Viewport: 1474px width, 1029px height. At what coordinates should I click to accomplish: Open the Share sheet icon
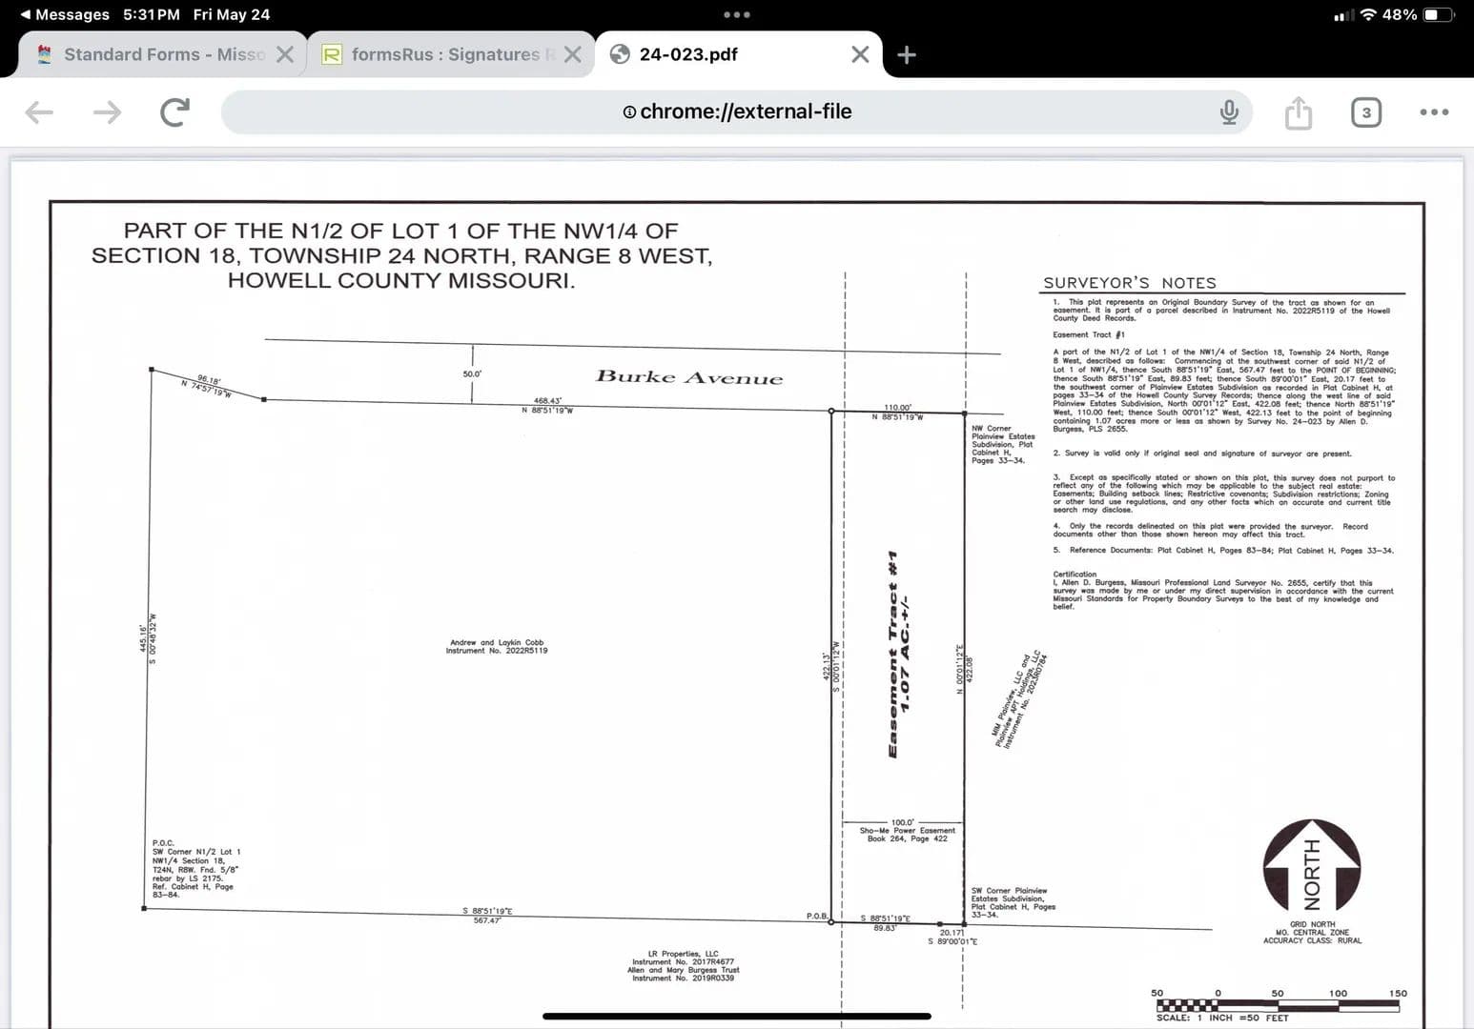[1298, 112]
